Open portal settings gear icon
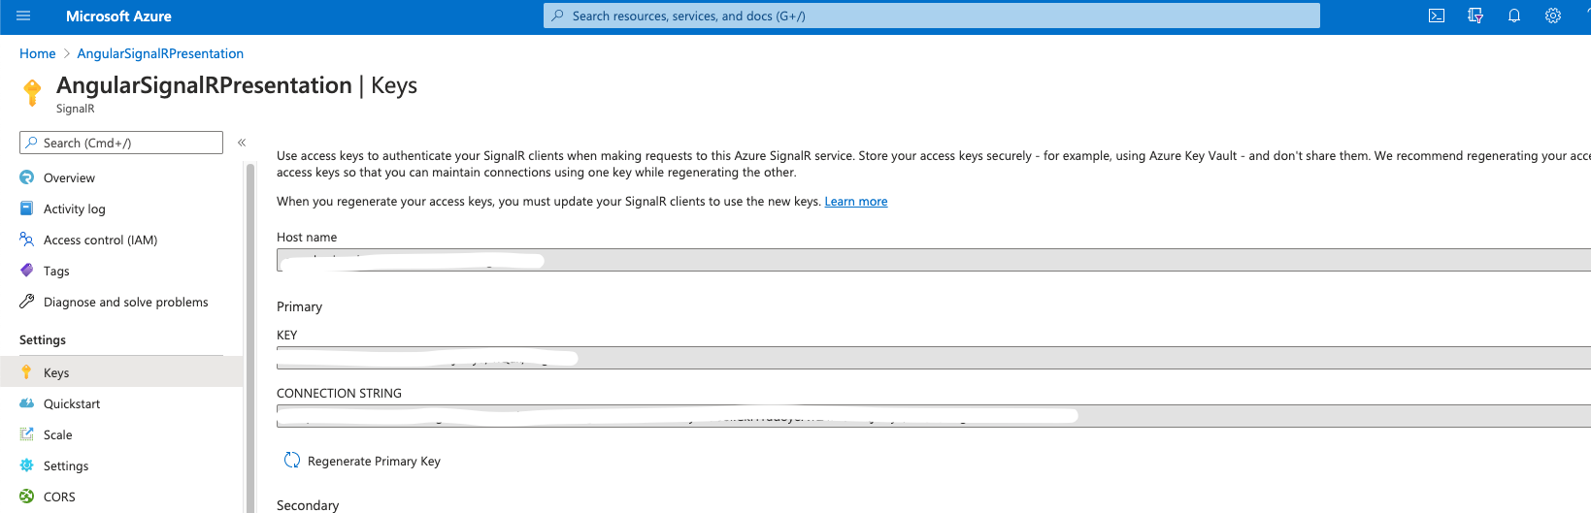This screenshot has height=513, width=1591. 1553,16
